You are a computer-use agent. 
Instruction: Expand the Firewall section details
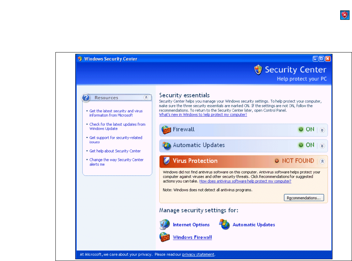pyautogui.click(x=322, y=130)
